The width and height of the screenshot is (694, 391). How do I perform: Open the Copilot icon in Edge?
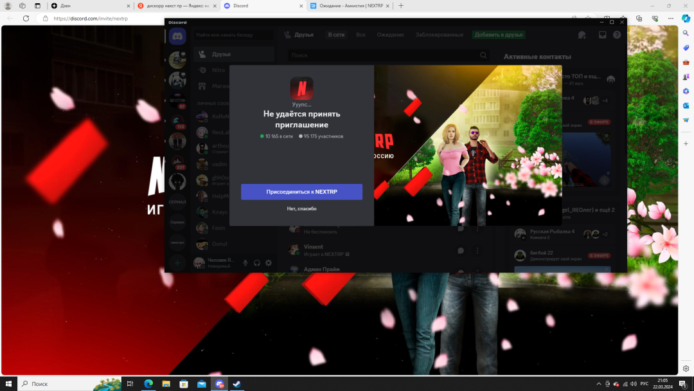click(x=686, y=19)
